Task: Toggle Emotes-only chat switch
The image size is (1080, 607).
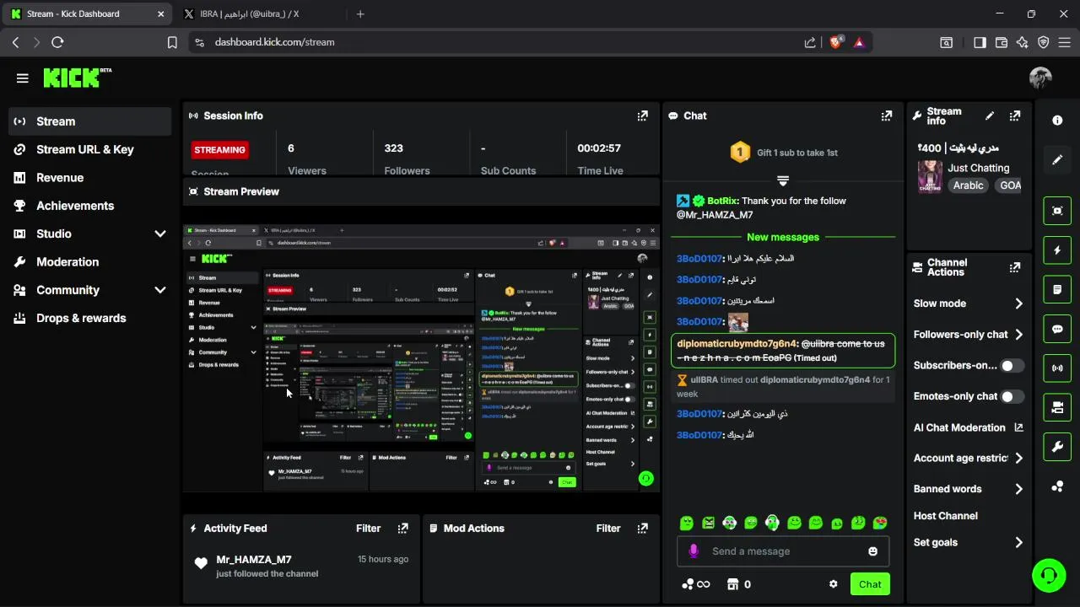Action: (1012, 396)
